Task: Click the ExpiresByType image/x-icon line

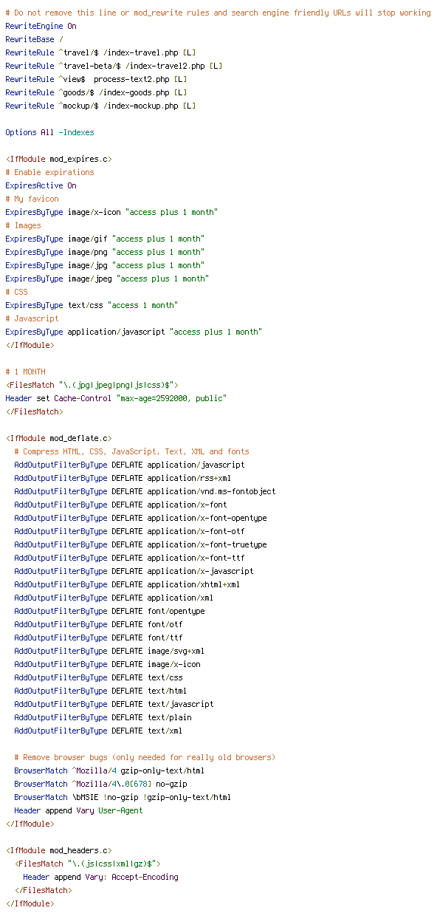Action: [111, 212]
